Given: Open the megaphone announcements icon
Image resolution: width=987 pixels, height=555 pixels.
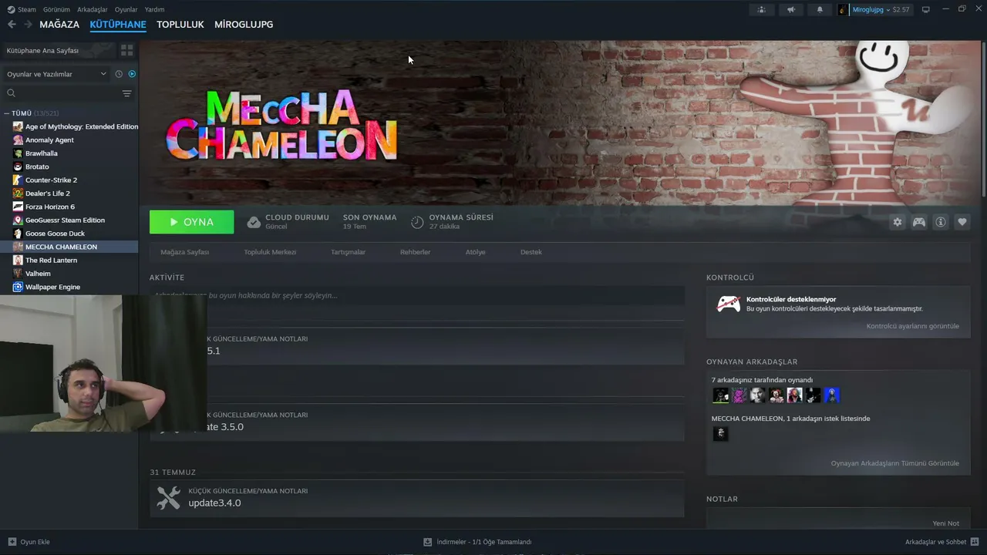Looking at the screenshot, I should [790, 9].
